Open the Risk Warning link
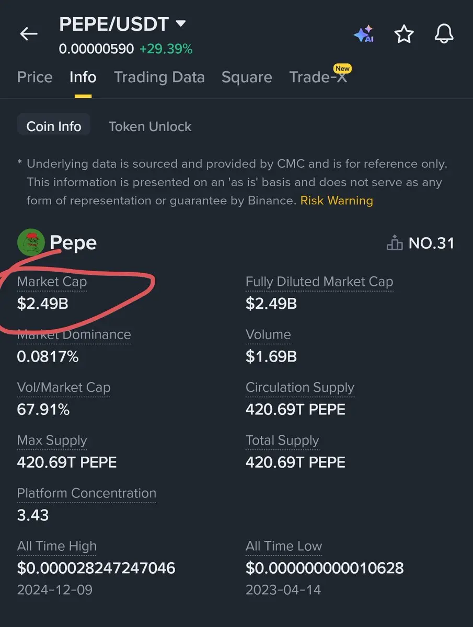Image resolution: width=473 pixels, height=627 pixels. point(337,201)
